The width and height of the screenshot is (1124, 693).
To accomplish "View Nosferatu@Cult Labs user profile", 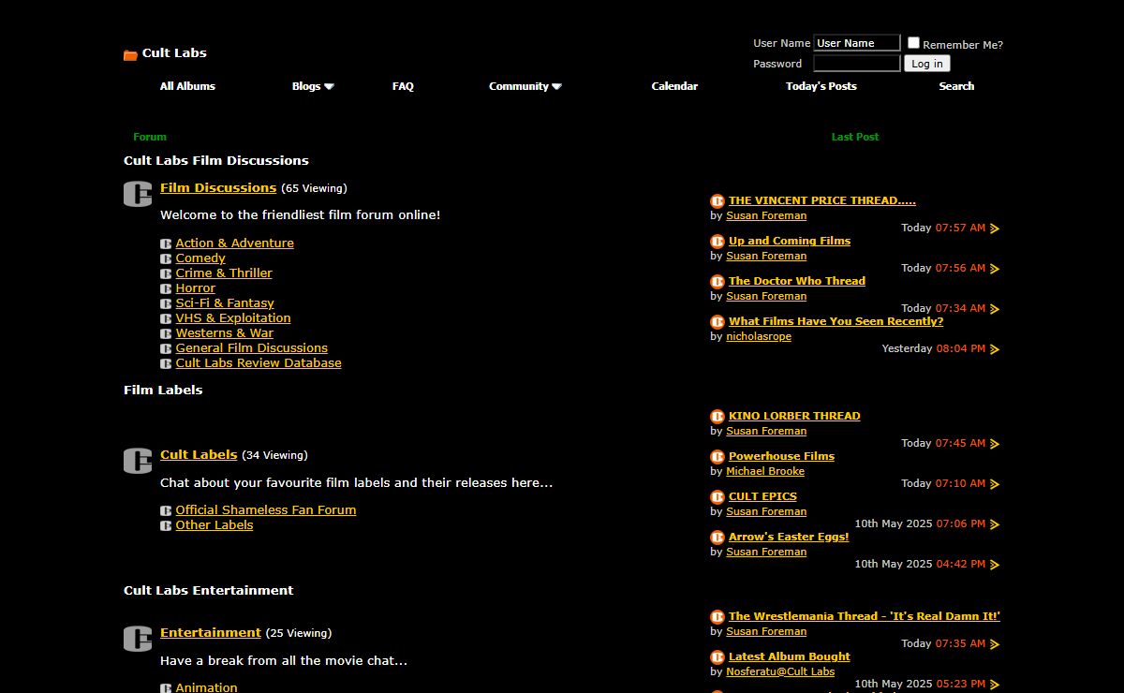I will [x=780, y=672].
